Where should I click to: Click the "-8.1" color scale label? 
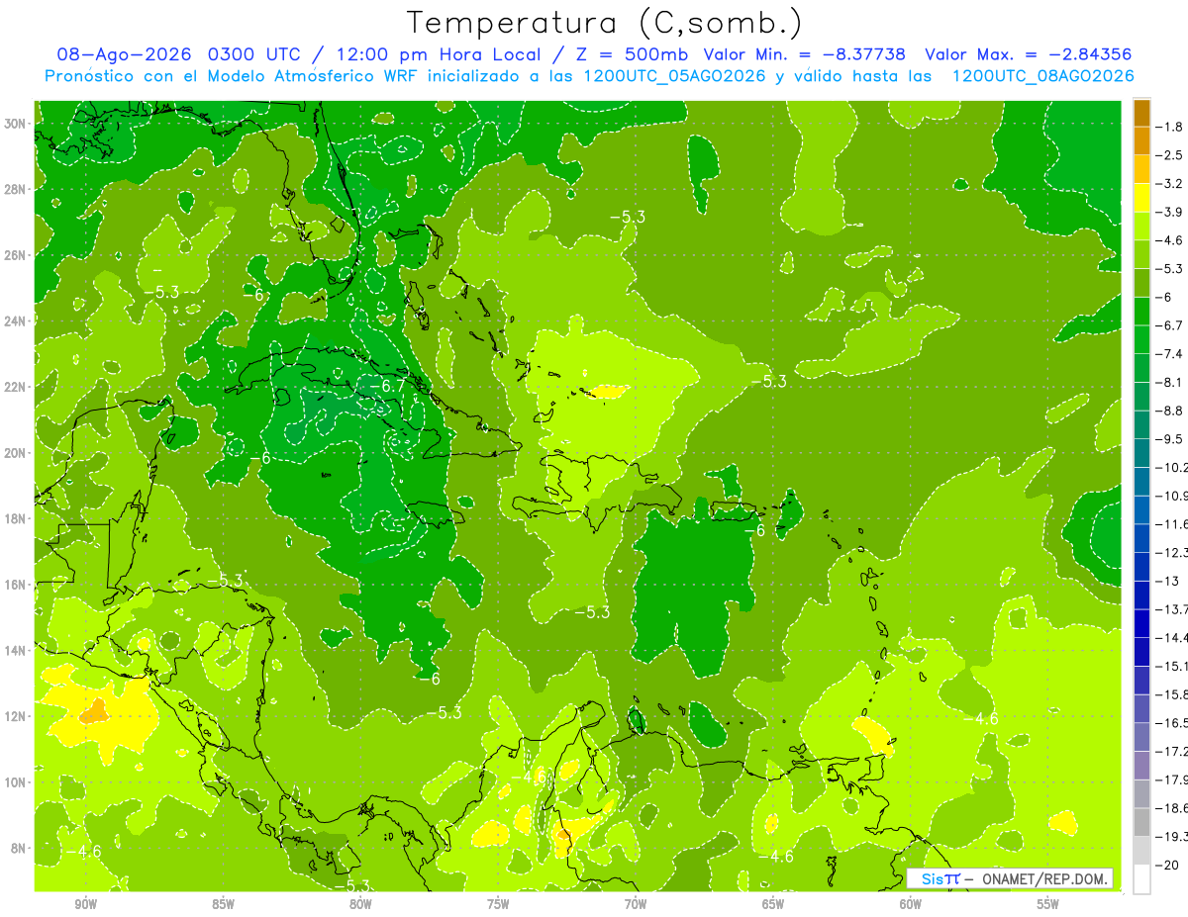pos(1170,382)
